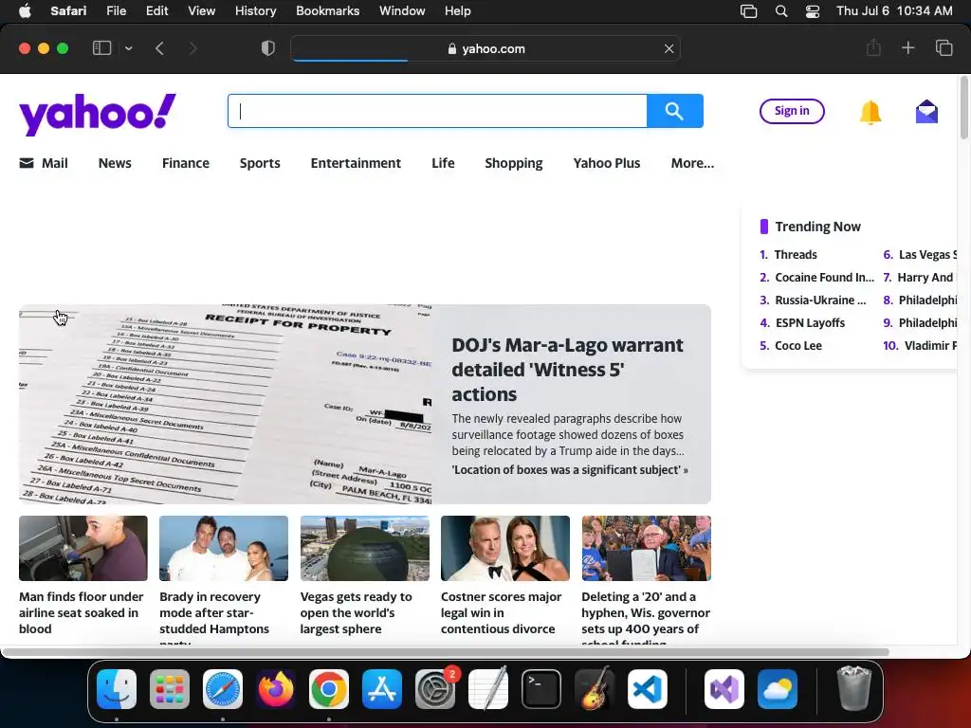The image size is (971, 728).
Task: Click the Sign in button
Action: [x=792, y=111]
